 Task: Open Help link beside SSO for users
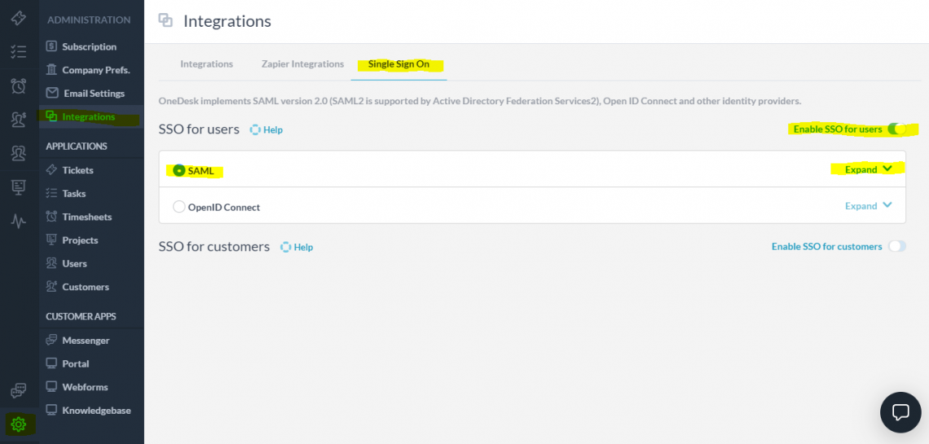(266, 130)
